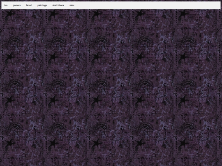Open the bio page link
This screenshot has width=222, height=166.
[6, 5]
